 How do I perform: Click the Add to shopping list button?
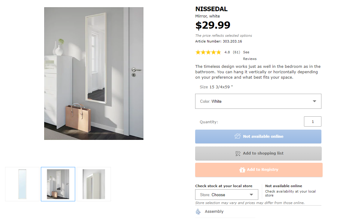(258, 153)
